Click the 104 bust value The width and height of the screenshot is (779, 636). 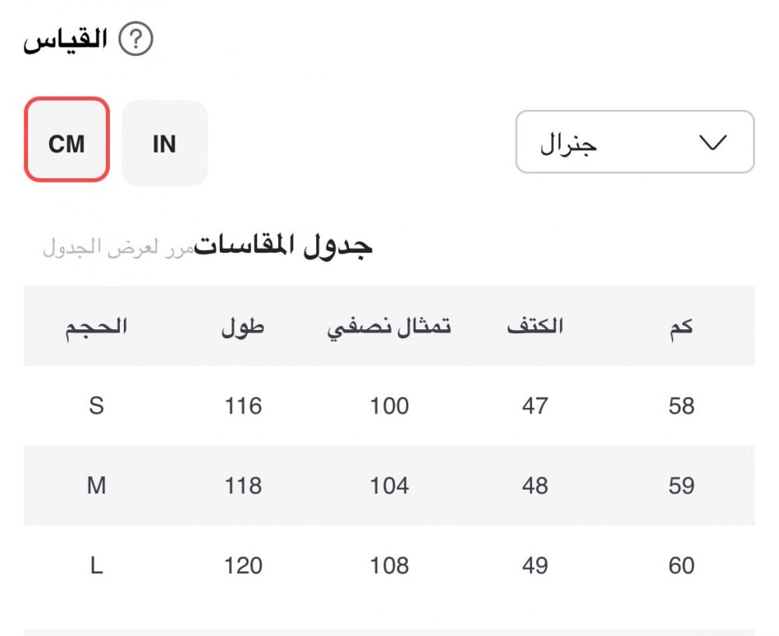tap(389, 486)
